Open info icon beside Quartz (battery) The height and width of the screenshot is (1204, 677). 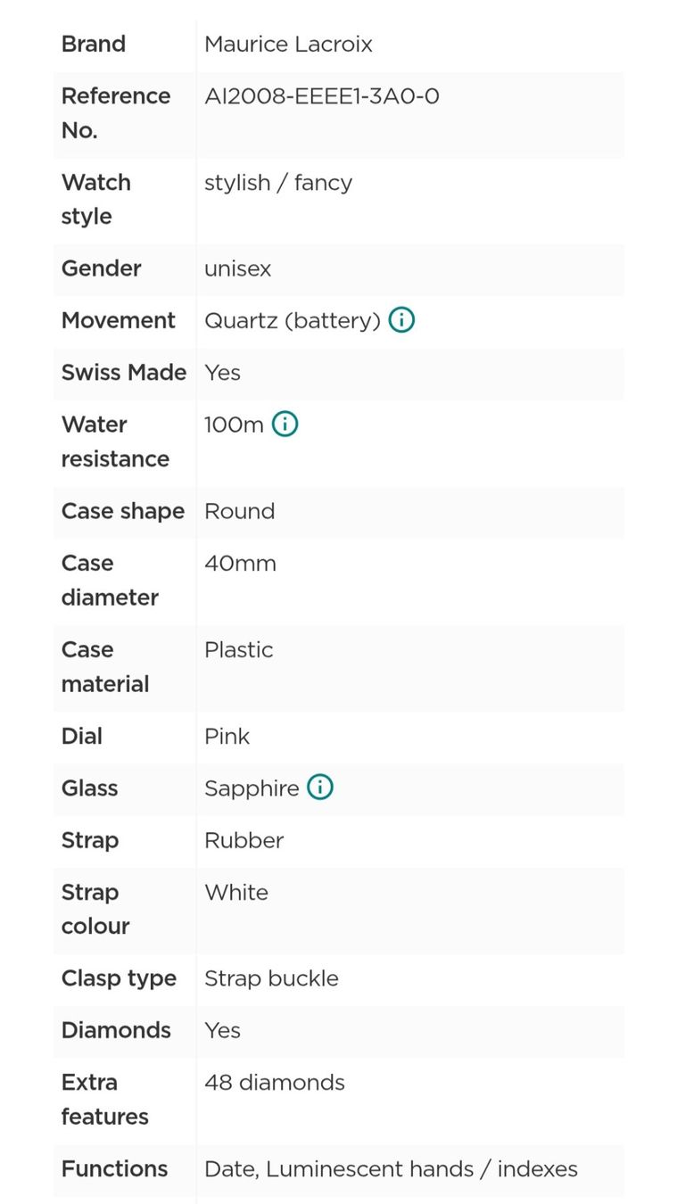[x=402, y=320]
